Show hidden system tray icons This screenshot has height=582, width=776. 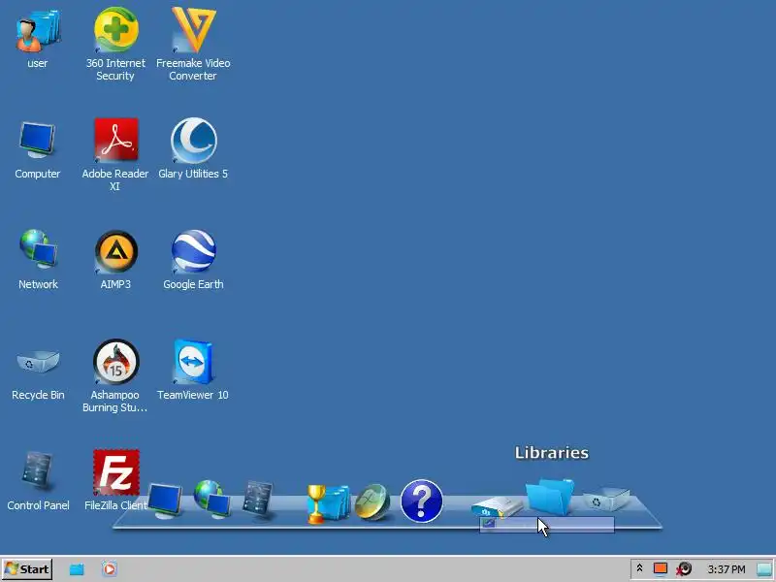tap(639, 568)
